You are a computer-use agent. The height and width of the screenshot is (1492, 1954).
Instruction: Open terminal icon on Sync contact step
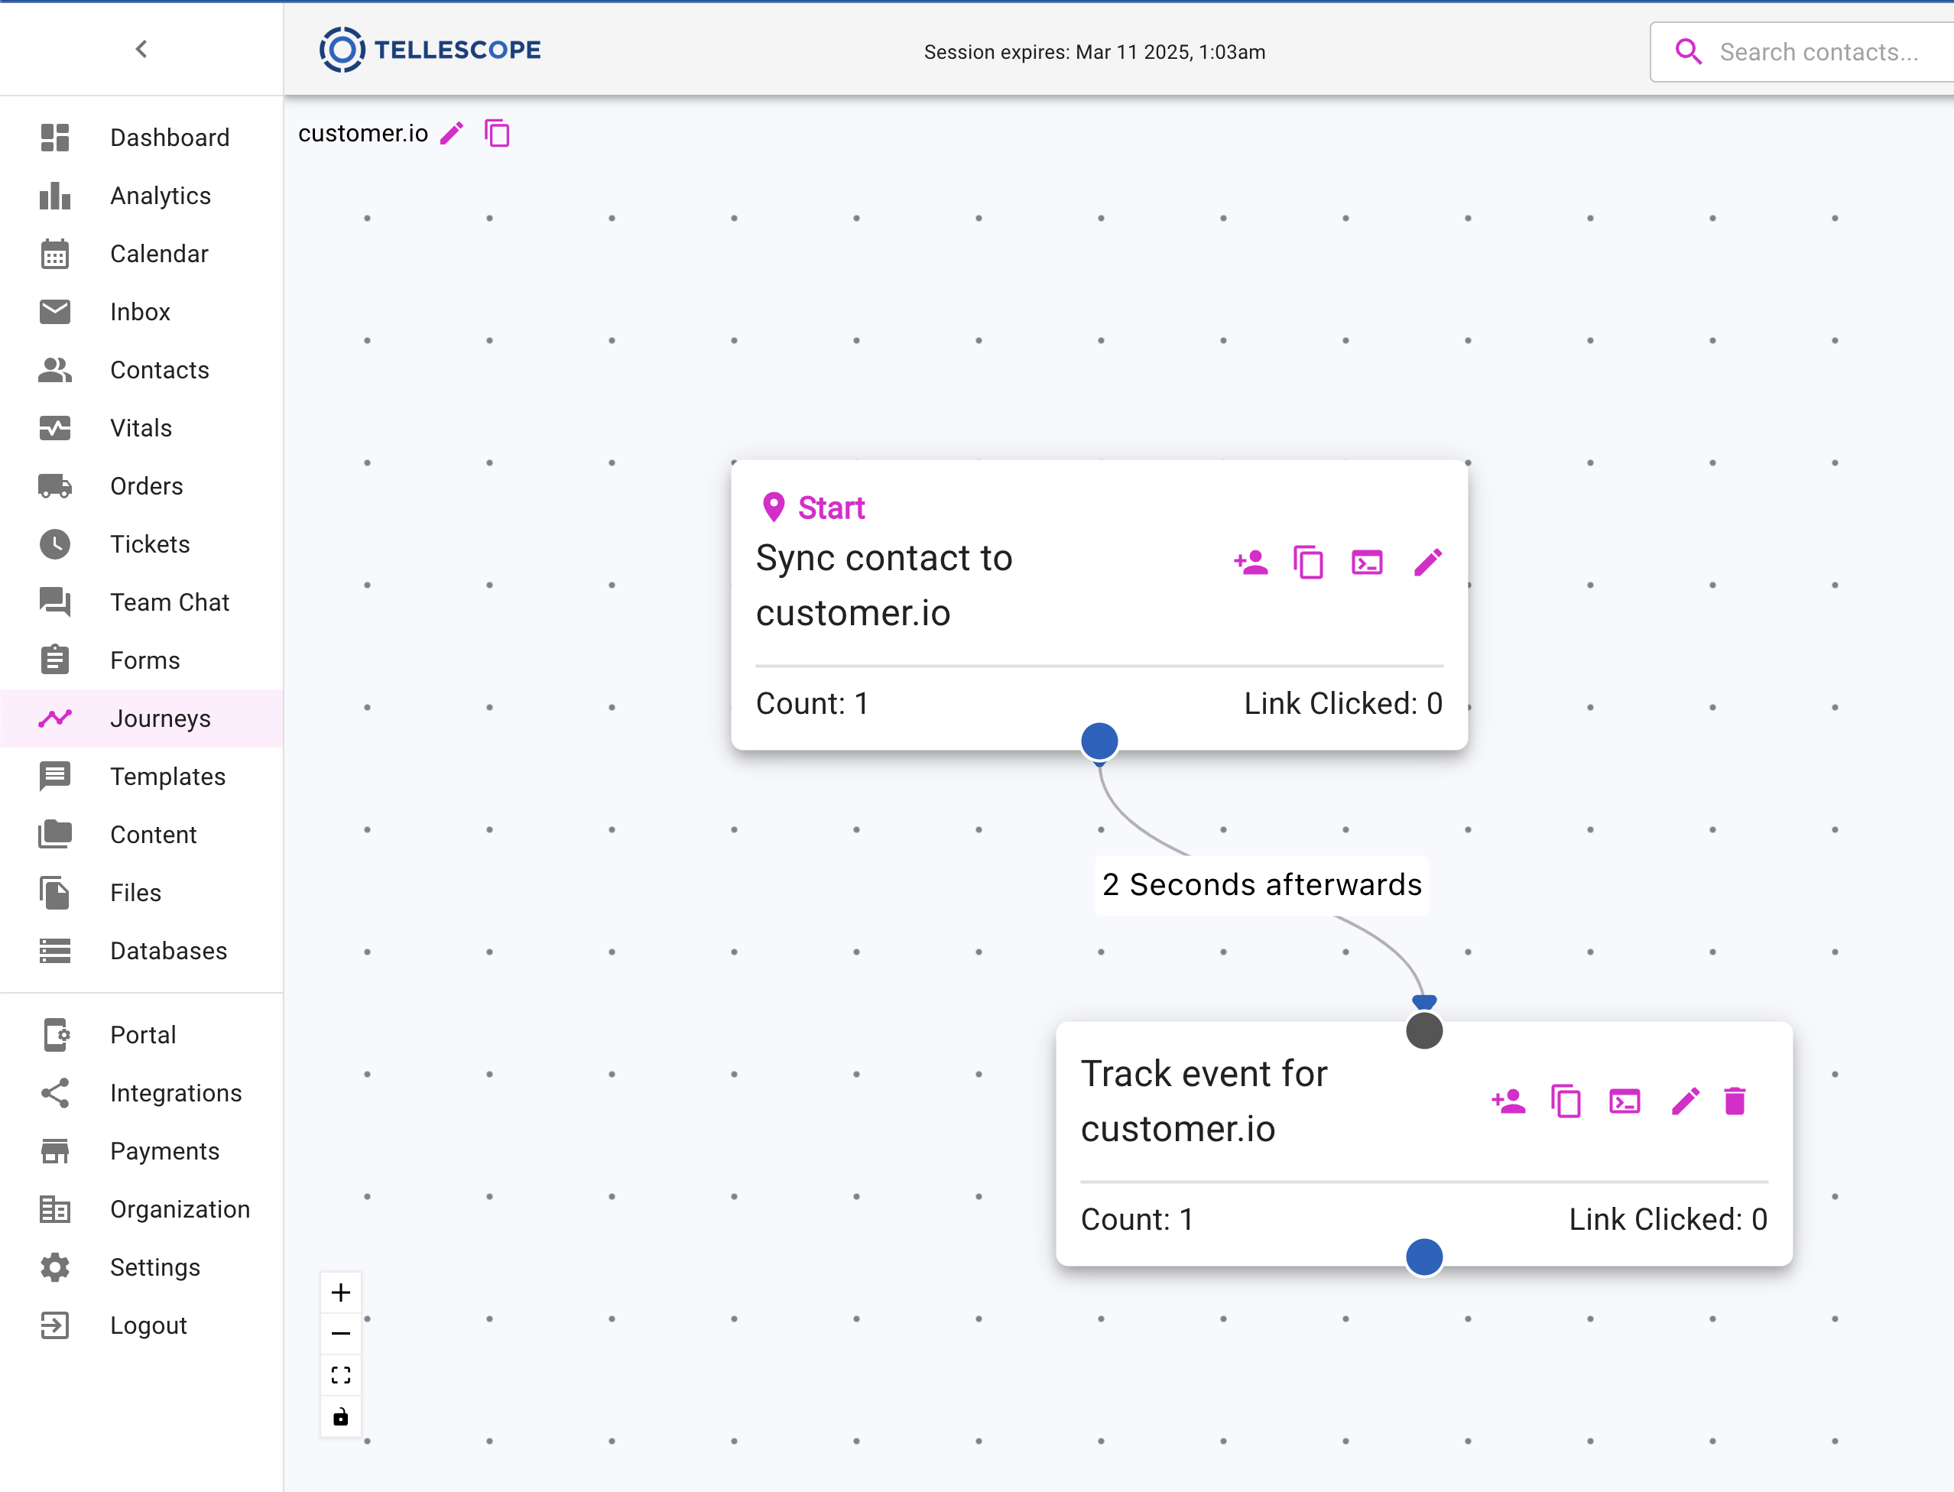coord(1367,563)
